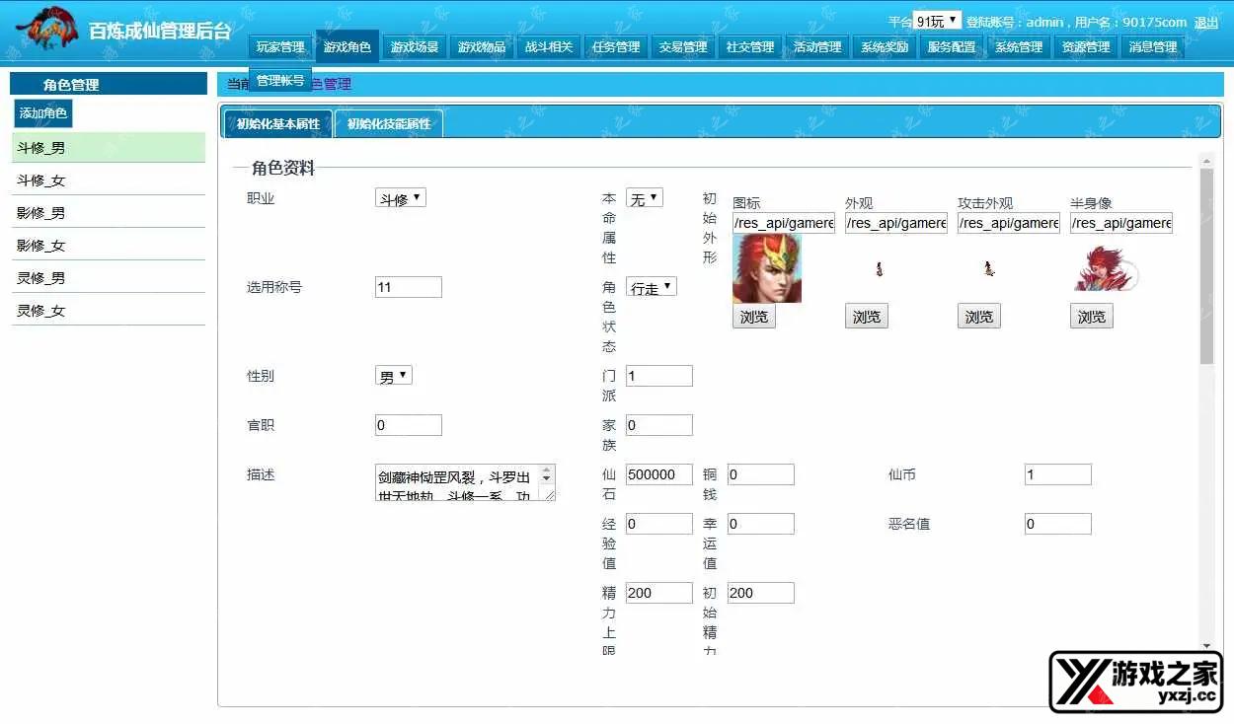
Task: Click 退出 logout link
Action: pyautogui.click(x=1205, y=22)
